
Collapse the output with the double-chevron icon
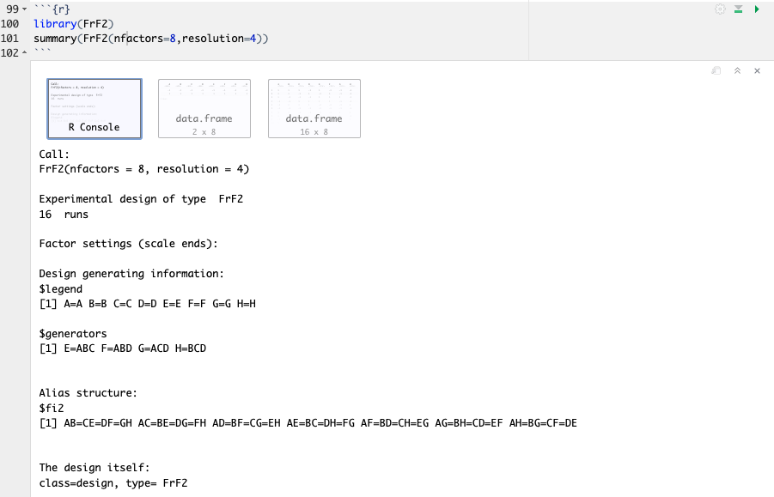point(734,70)
